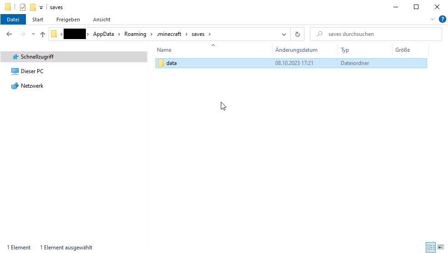The image size is (448, 253).
Task: Expand the chevron after saves
Action: click(x=210, y=34)
